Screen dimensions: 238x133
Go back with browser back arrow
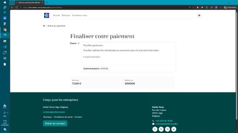pos(12,8)
